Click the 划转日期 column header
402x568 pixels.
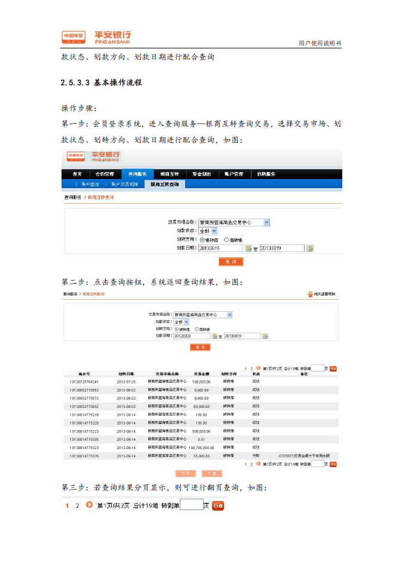click(126, 374)
